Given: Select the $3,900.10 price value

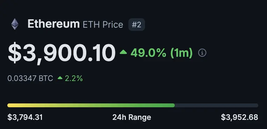Looking at the screenshot, I should pyautogui.click(x=62, y=53).
